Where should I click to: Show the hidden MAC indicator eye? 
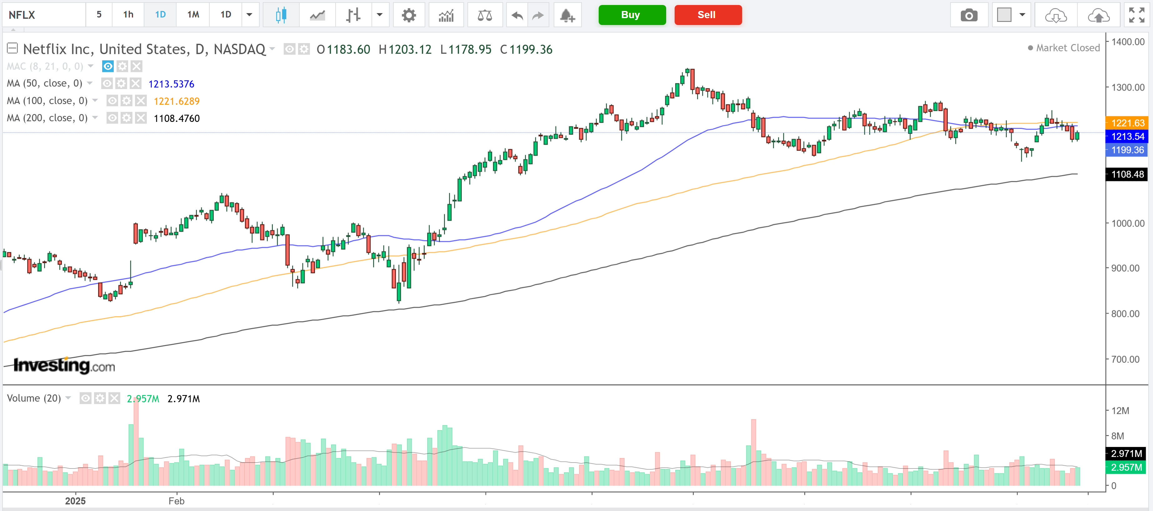coord(108,67)
